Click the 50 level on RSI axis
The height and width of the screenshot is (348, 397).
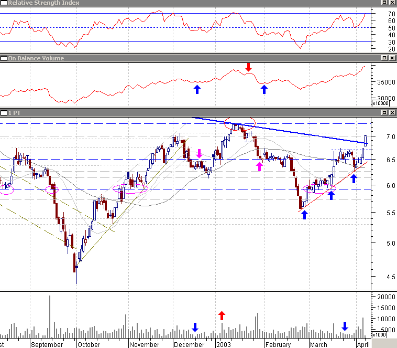click(391, 28)
